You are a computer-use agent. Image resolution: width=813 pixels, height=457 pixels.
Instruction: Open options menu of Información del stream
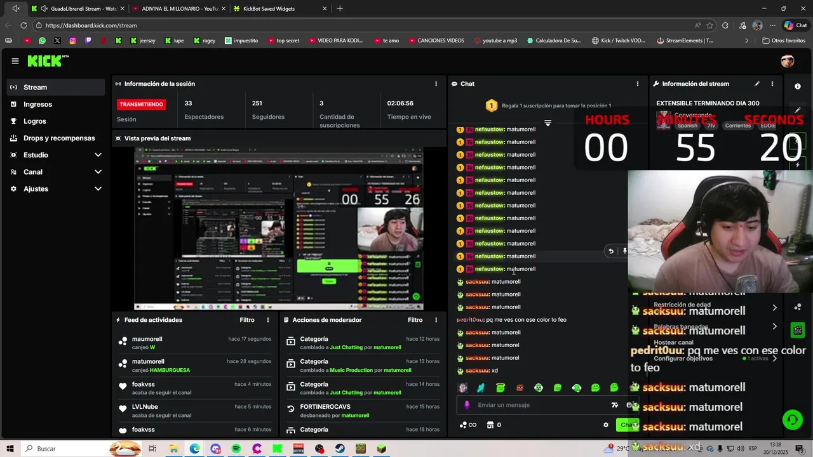[772, 84]
